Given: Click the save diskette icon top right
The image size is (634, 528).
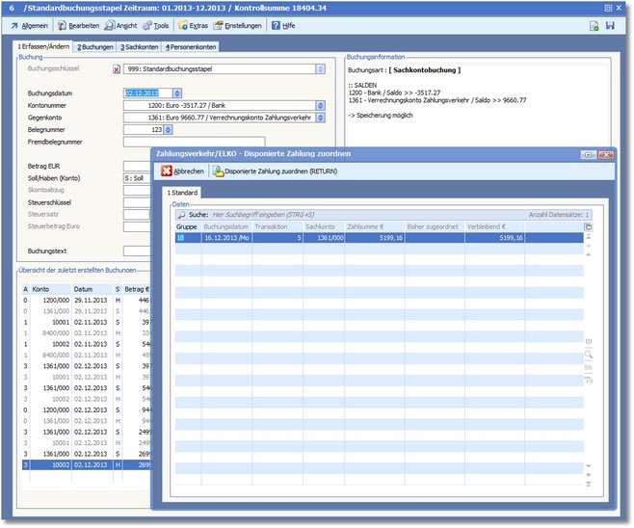Looking at the screenshot, I should pos(609,25).
